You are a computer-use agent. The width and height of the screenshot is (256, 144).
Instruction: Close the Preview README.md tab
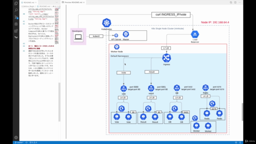tap(84, 2)
